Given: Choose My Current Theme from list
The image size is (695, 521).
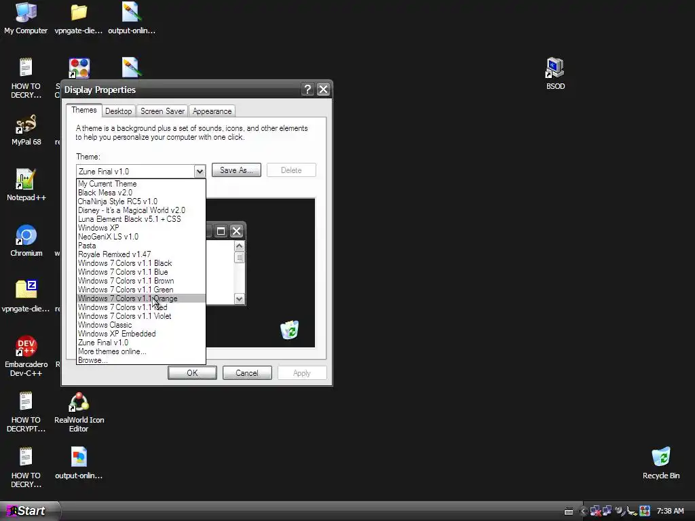Looking at the screenshot, I should [x=141, y=184].
